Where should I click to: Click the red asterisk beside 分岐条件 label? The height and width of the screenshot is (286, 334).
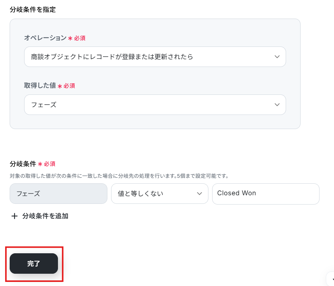[x=40, y=164]
